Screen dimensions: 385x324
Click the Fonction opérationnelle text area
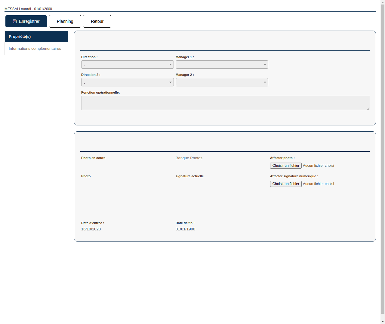[x=225, y=103]
